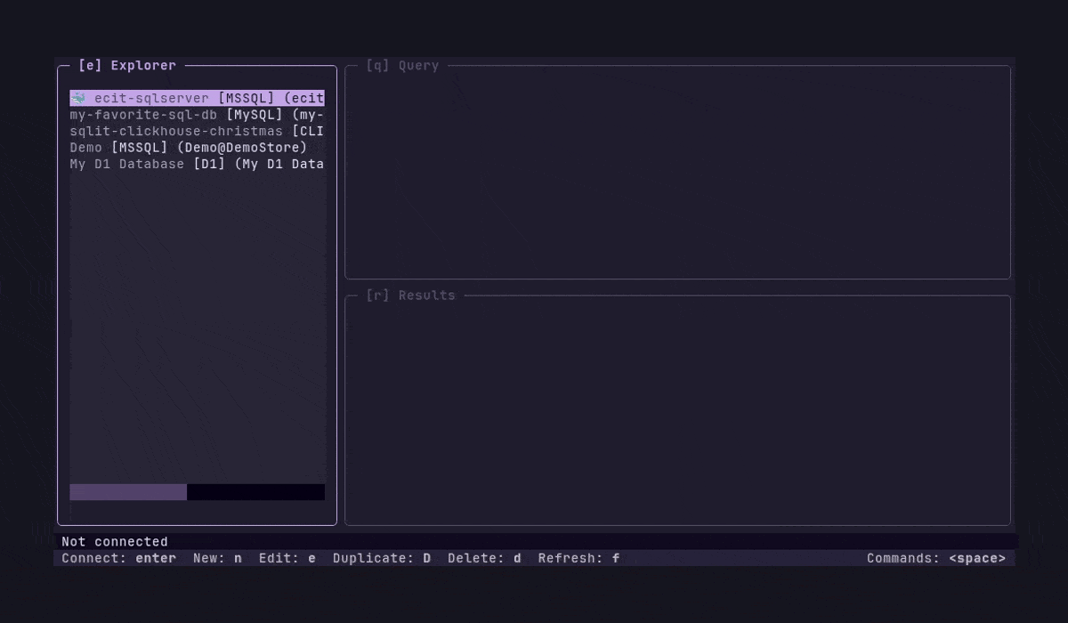1068x623 pixels.
Task: Click the Not connected status text
Action: pyautogui.click(x=116, y=541)
